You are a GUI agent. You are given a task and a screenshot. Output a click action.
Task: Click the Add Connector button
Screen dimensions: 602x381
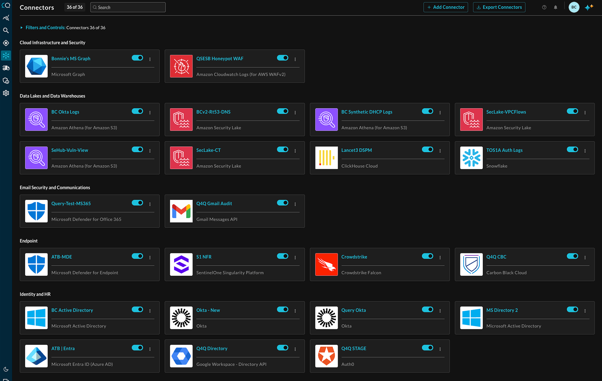pyautogui.click(x=445, y=7)
